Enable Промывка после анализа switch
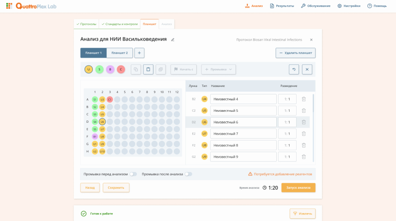396x221 pixels. point(188,174)
